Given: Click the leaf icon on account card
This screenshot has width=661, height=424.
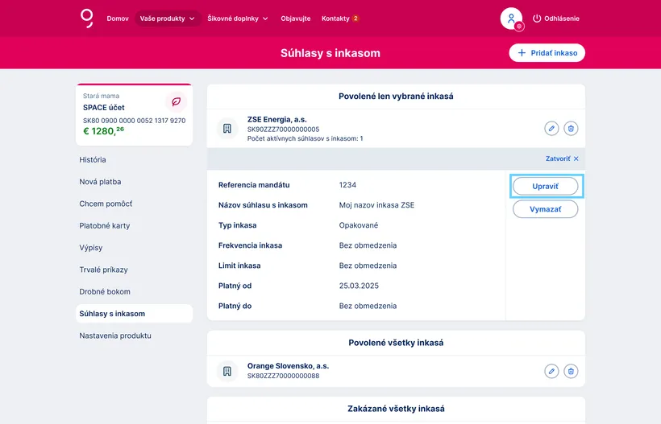Looking at the screenshot, I should click(x=176, y=102).
